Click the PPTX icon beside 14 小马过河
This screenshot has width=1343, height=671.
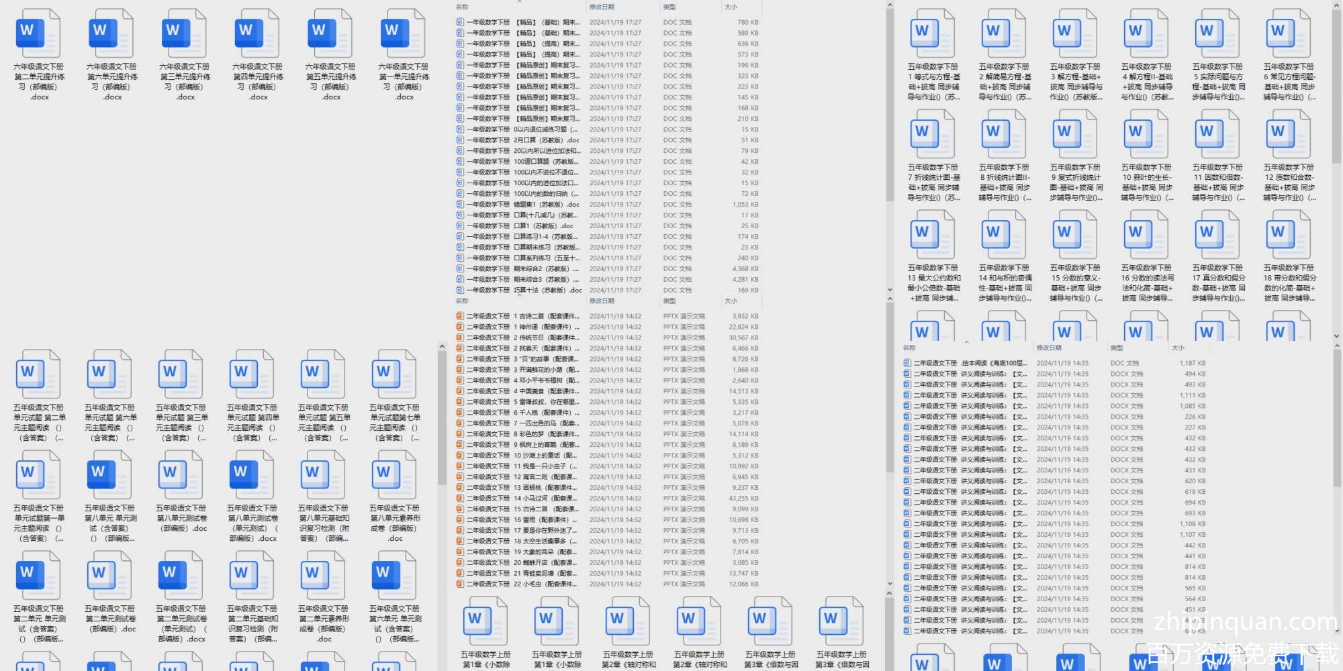[460, 499]
